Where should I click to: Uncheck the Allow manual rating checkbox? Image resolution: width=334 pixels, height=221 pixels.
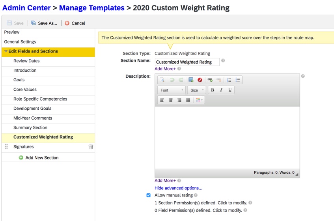(149, 195)
